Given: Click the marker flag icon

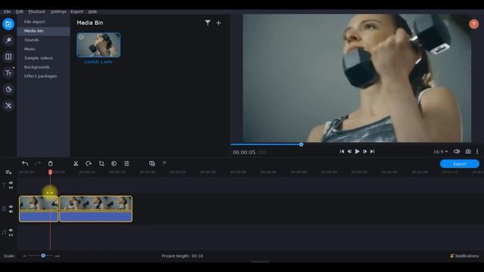Looking at the screenshot, I should pos(165,163).
